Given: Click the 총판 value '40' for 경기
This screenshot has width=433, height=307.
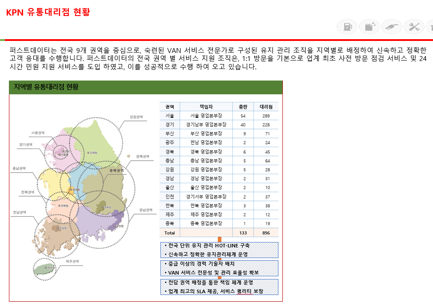Looking at the screenshot, I should point(243,125).
